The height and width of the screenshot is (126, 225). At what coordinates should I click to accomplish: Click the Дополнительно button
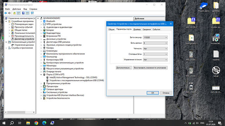tap(124, 68)
